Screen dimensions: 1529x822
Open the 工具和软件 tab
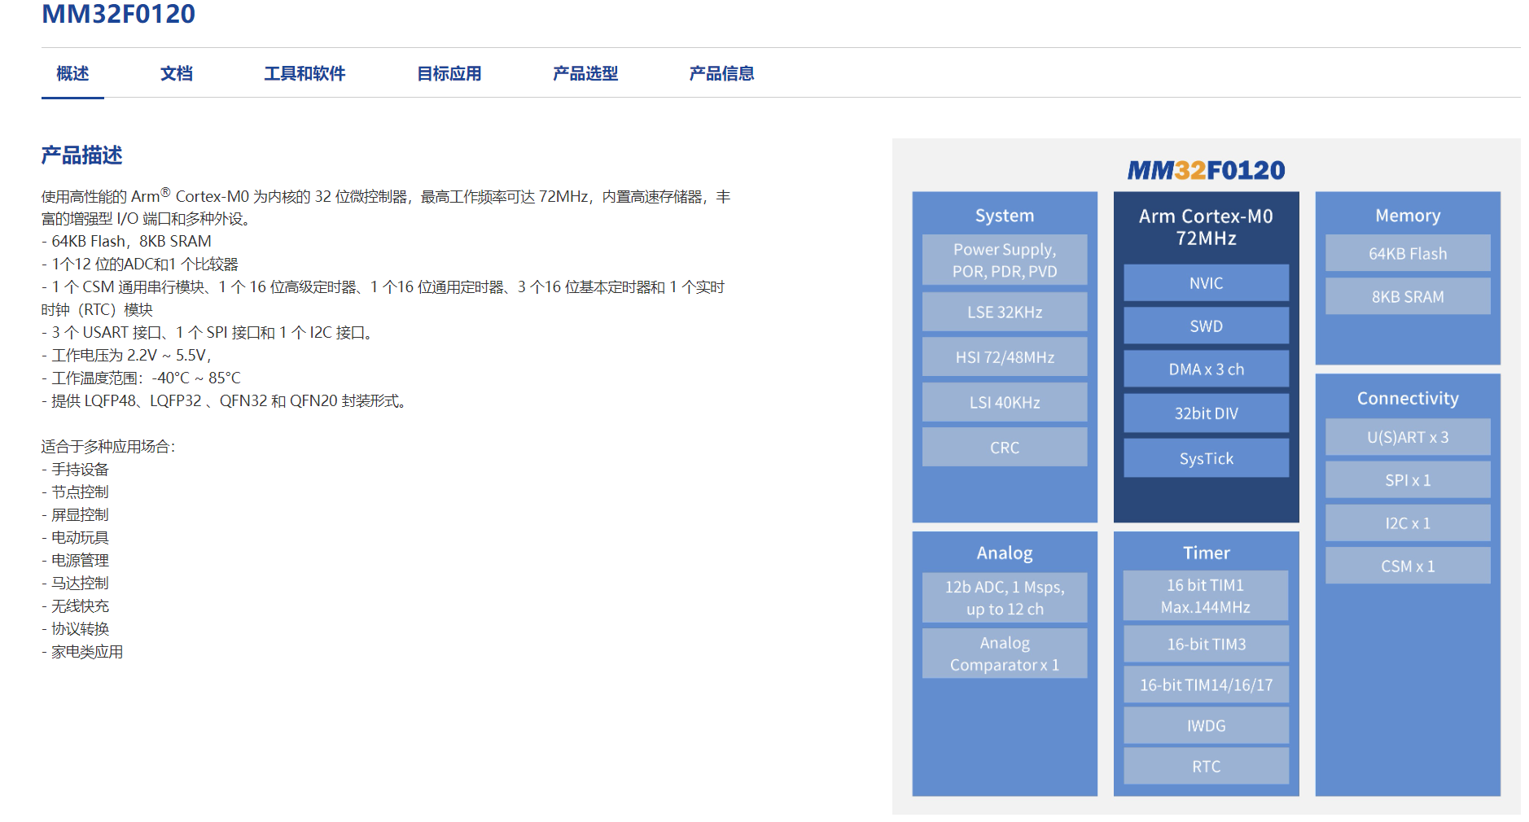pos(304,74)
